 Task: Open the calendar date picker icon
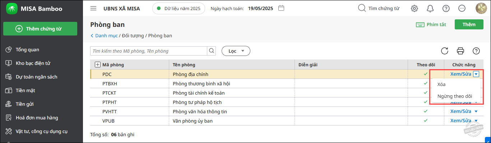pyautogui.click(x=281, y=8)
